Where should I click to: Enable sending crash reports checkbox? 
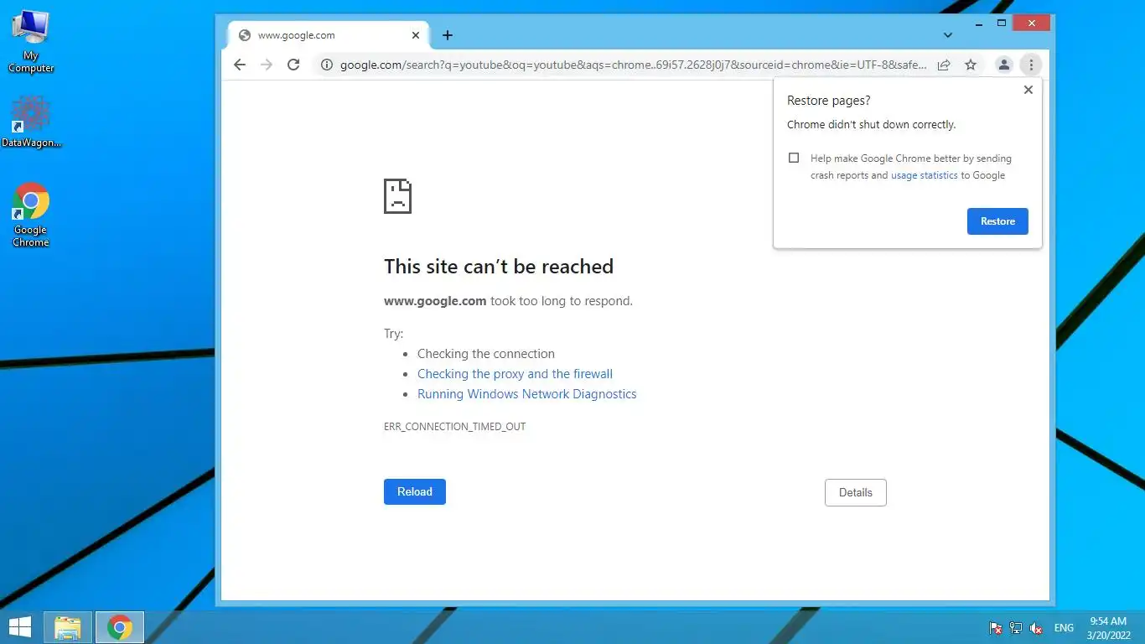794,158
